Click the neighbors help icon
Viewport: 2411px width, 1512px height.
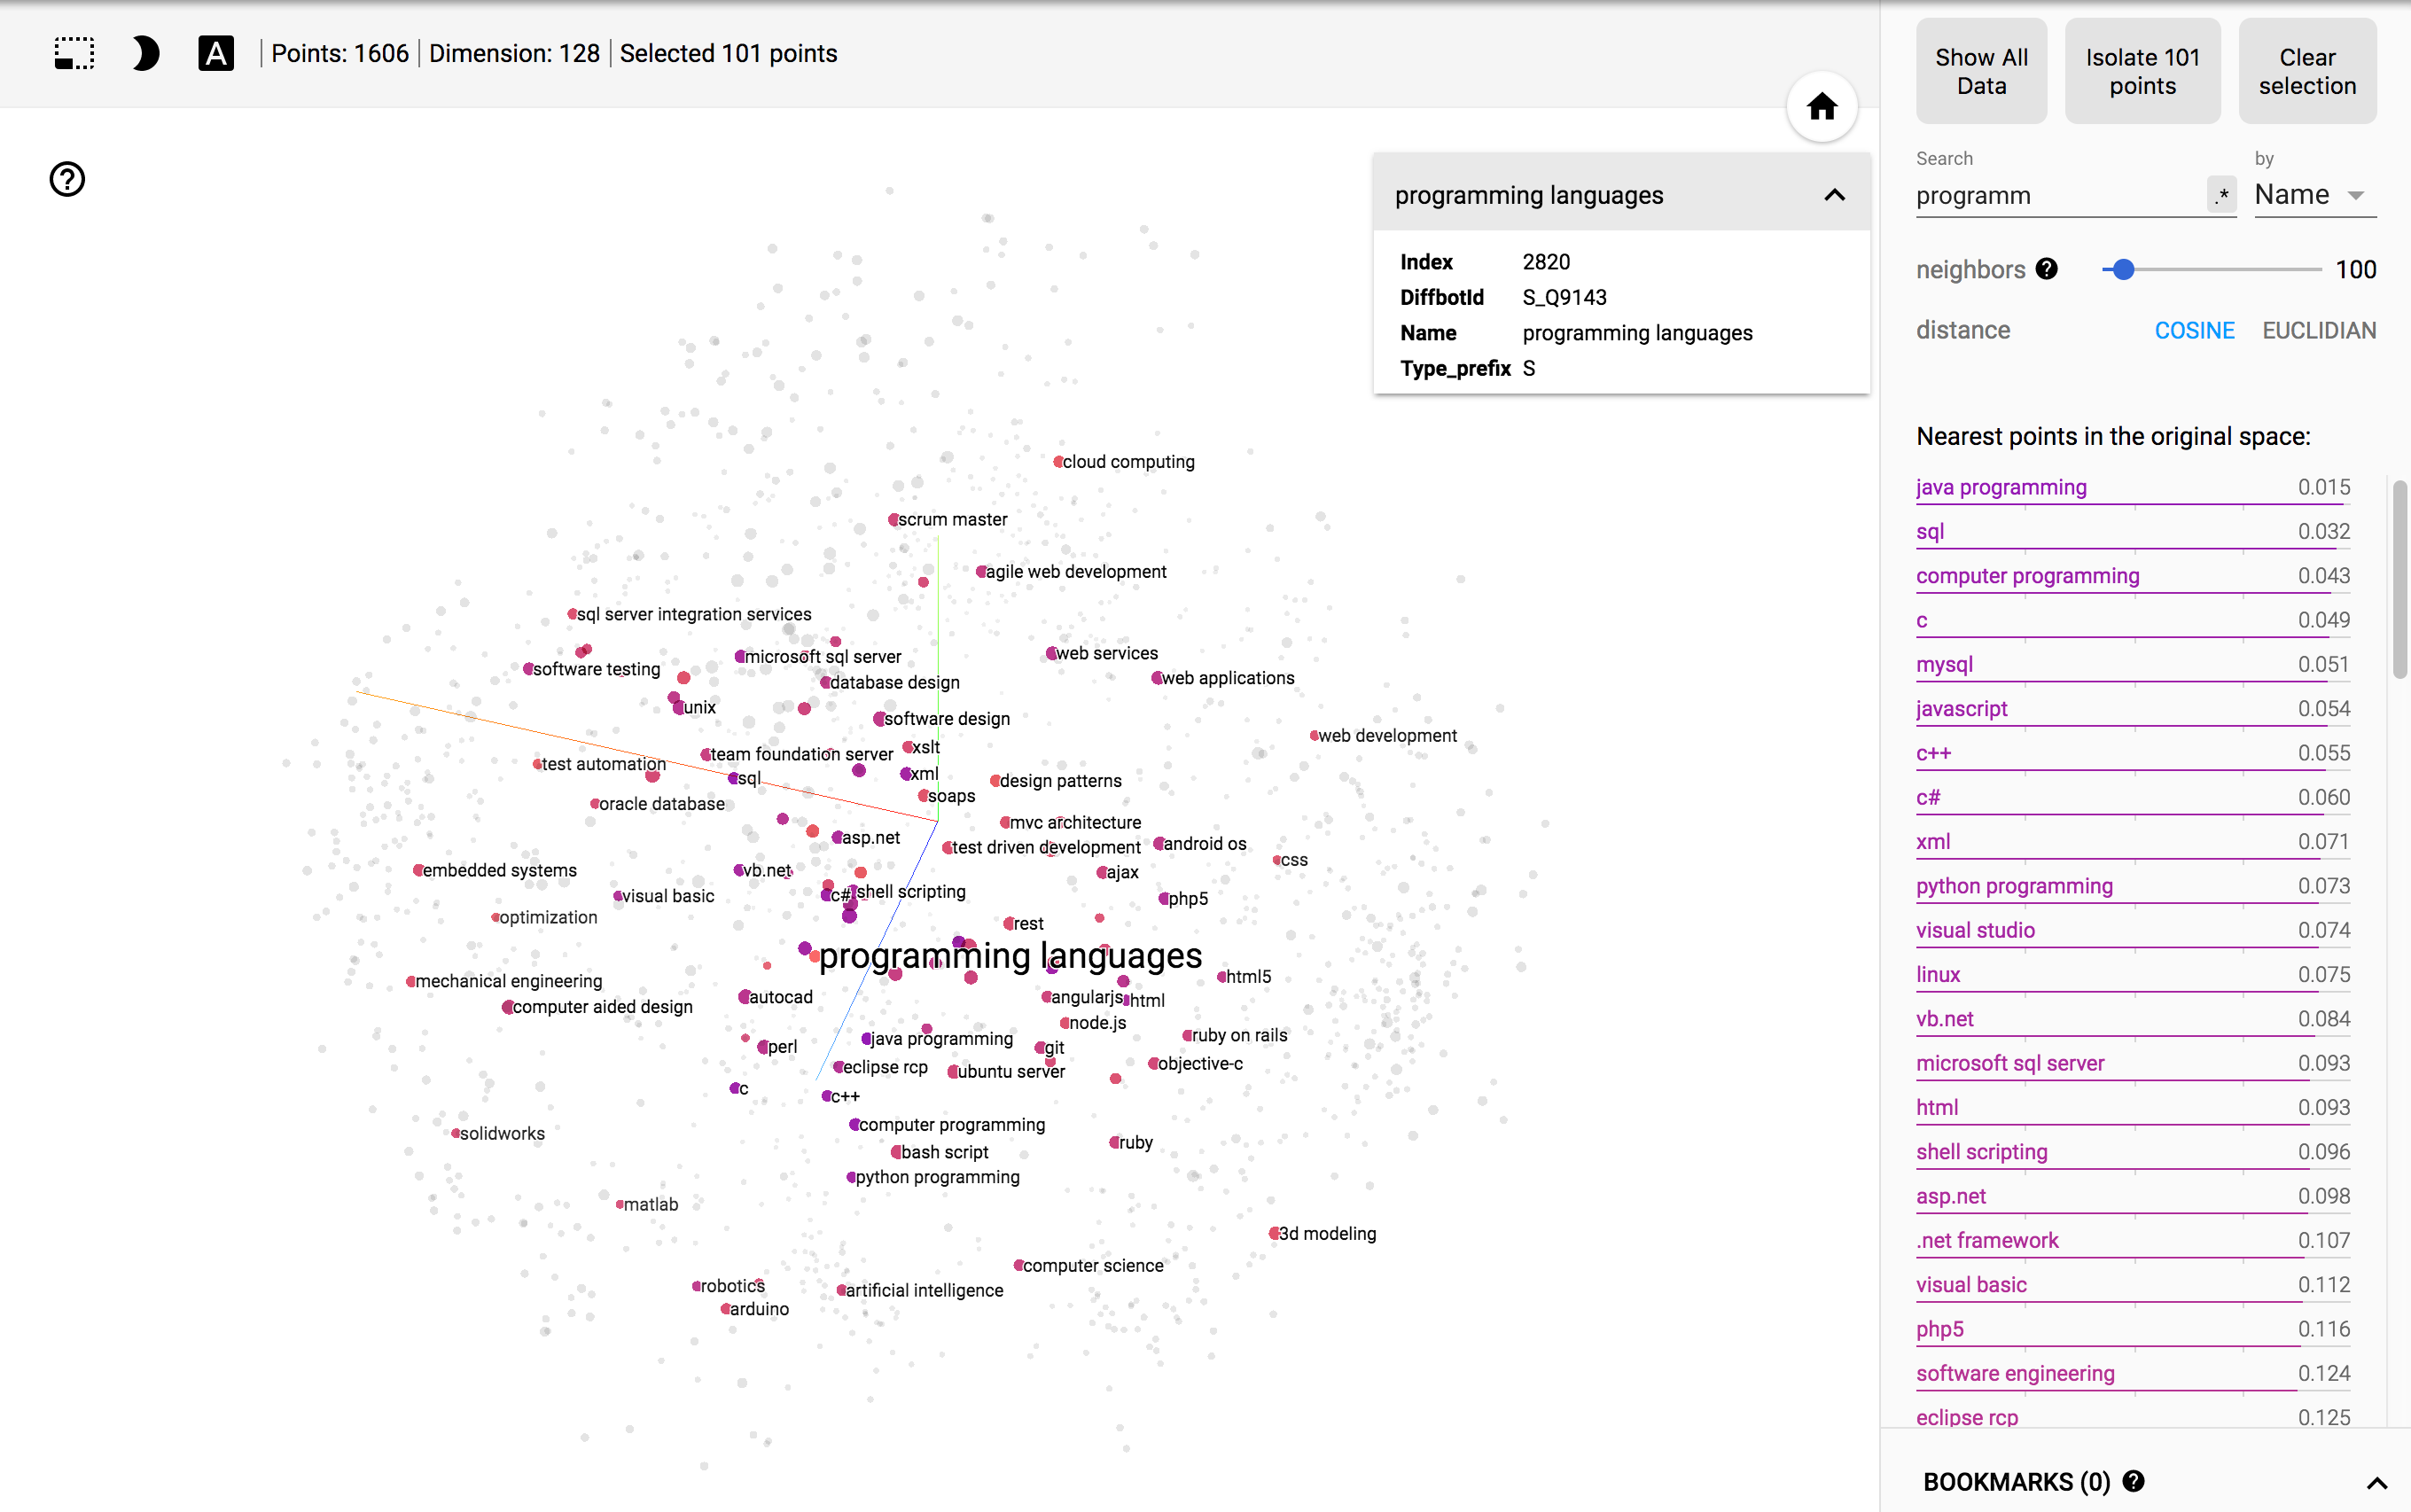click(2047, 269)
